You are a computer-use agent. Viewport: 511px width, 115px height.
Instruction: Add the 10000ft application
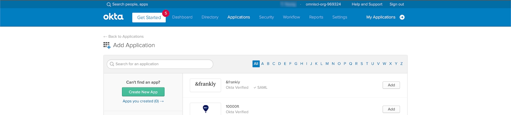pyautogui.click(x=391, y=109)
